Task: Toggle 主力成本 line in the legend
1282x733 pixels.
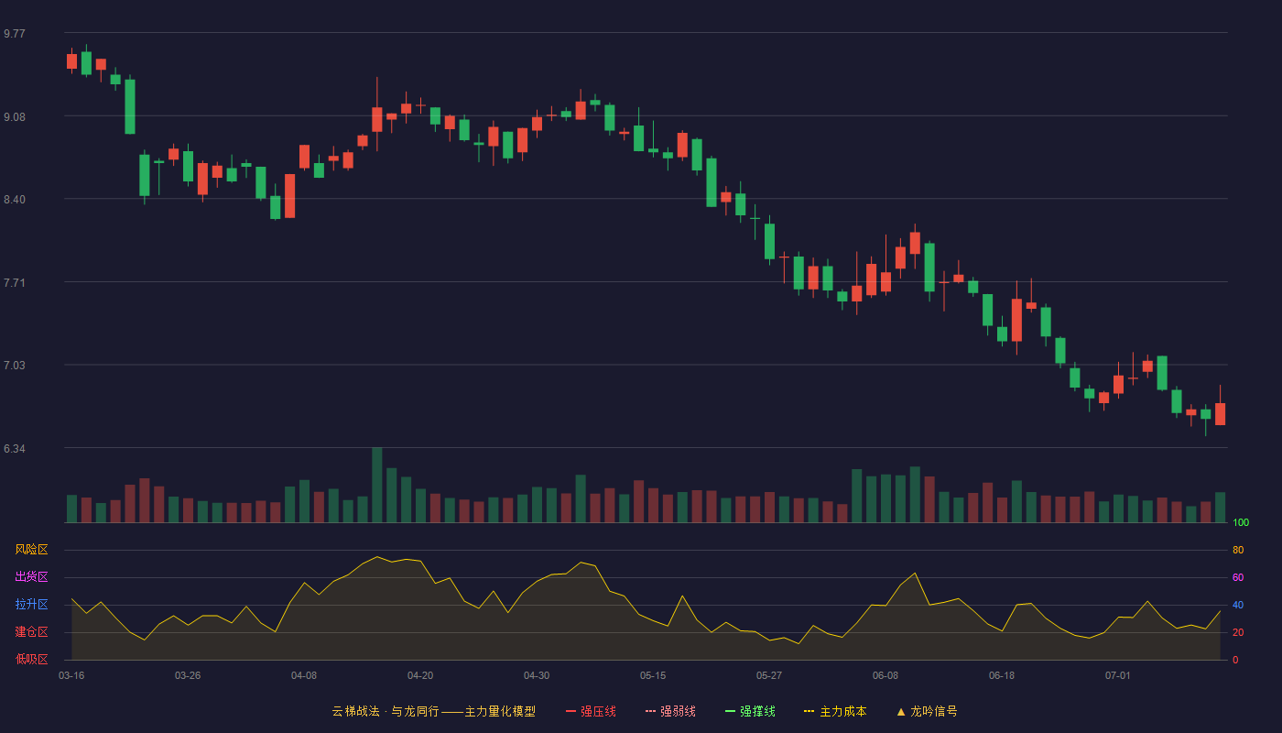Action: [835, 711]
